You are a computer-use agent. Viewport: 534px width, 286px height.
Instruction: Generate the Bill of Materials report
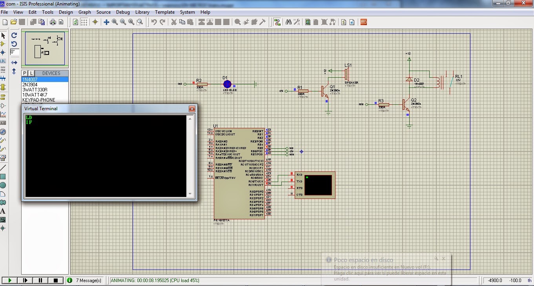(x=343, y=22)
